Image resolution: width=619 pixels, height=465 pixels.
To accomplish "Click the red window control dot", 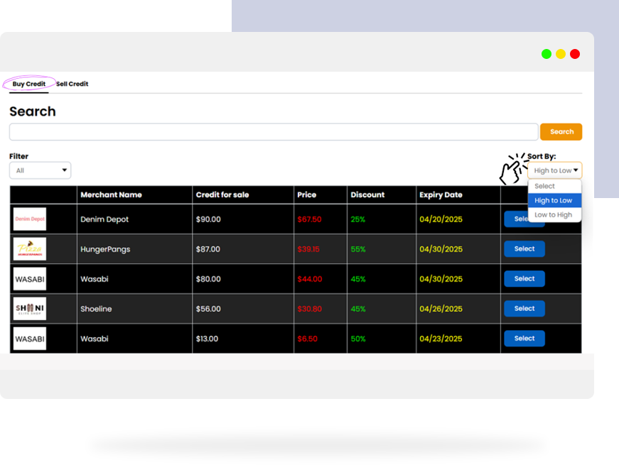I will (575, 54).
